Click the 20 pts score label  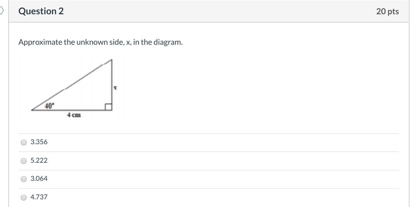tap(387, 12)
